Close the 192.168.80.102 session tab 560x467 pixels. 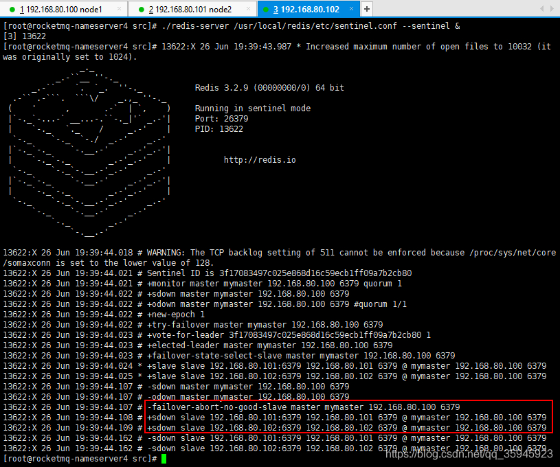pos(351,8)
